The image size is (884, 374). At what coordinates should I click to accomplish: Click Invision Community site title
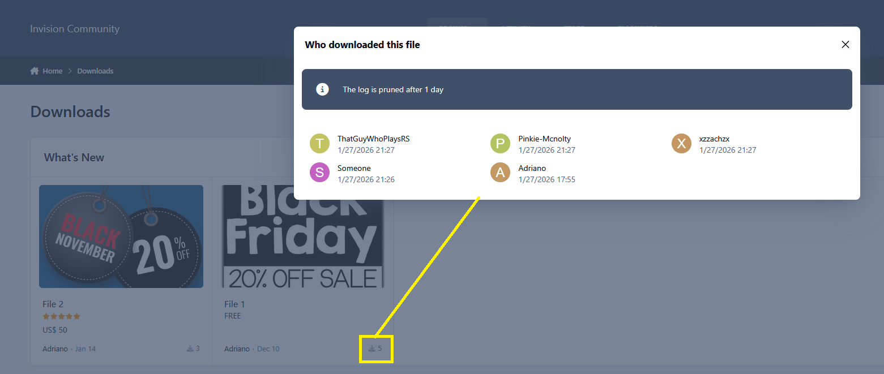pyautogui.click(x=75, y=29)
